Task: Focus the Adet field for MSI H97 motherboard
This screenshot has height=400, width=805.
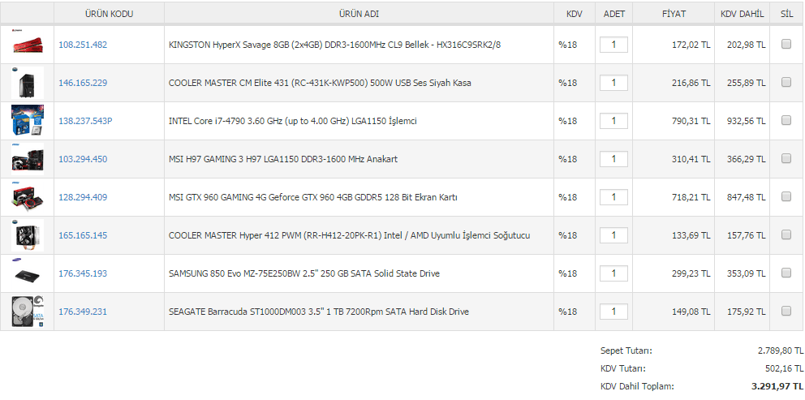Action: (x=613, y=159)
